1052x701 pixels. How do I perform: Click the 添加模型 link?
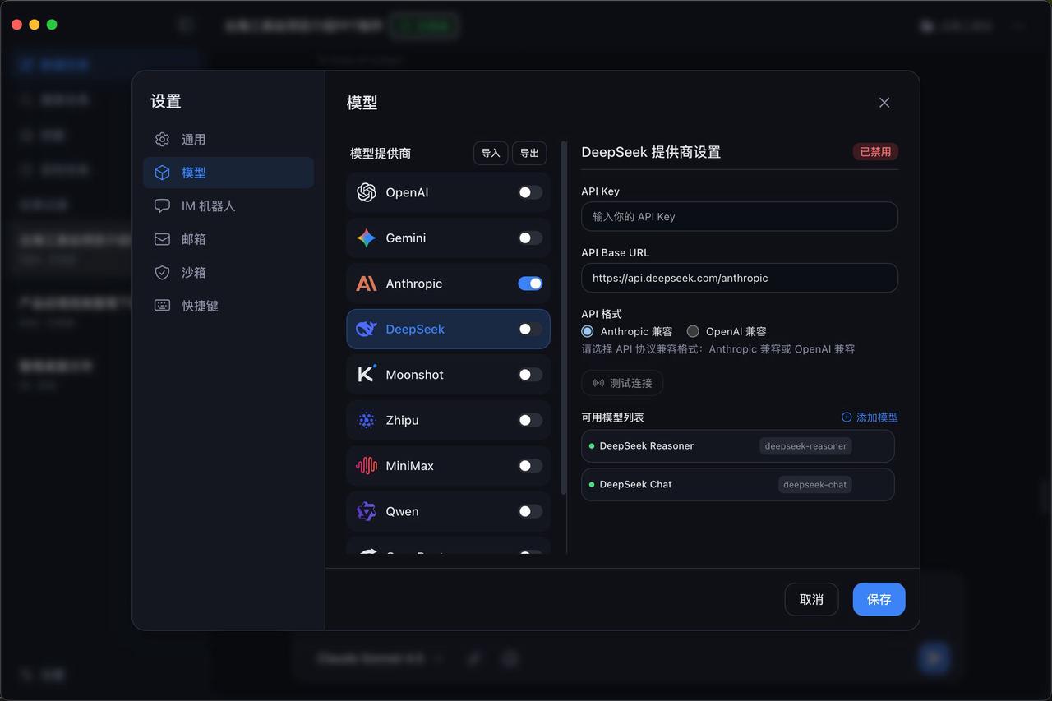coord(870,417)
